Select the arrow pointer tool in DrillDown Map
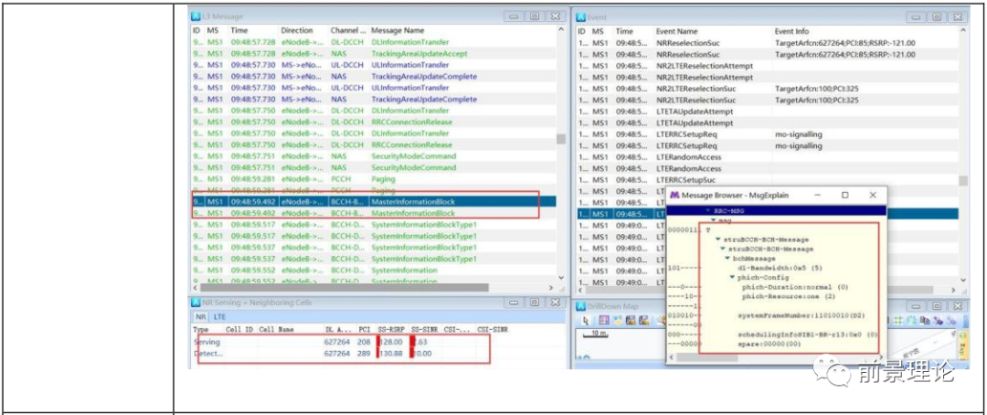Viewport: 987px width, 415px height. coord(584,320)
